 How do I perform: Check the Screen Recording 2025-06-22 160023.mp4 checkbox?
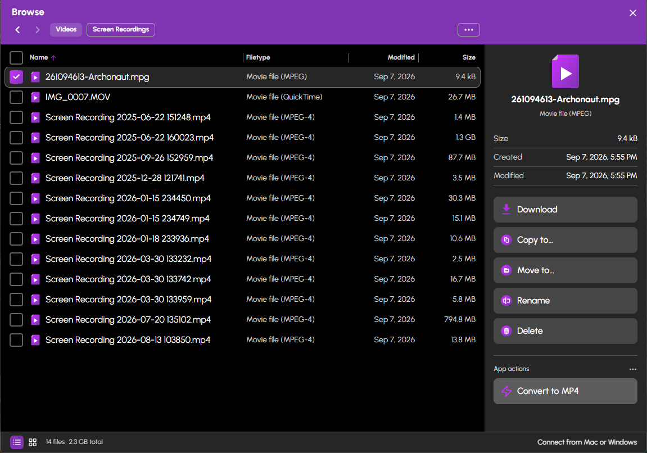pos(16,137)
